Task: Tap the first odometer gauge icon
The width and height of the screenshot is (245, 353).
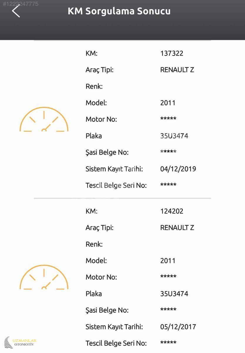Action: point(44,119)
